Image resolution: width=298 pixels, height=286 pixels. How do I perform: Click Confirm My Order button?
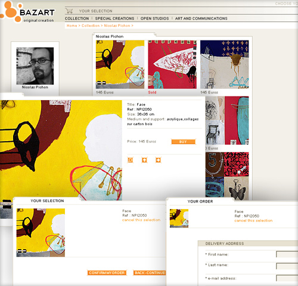(107, 273)
